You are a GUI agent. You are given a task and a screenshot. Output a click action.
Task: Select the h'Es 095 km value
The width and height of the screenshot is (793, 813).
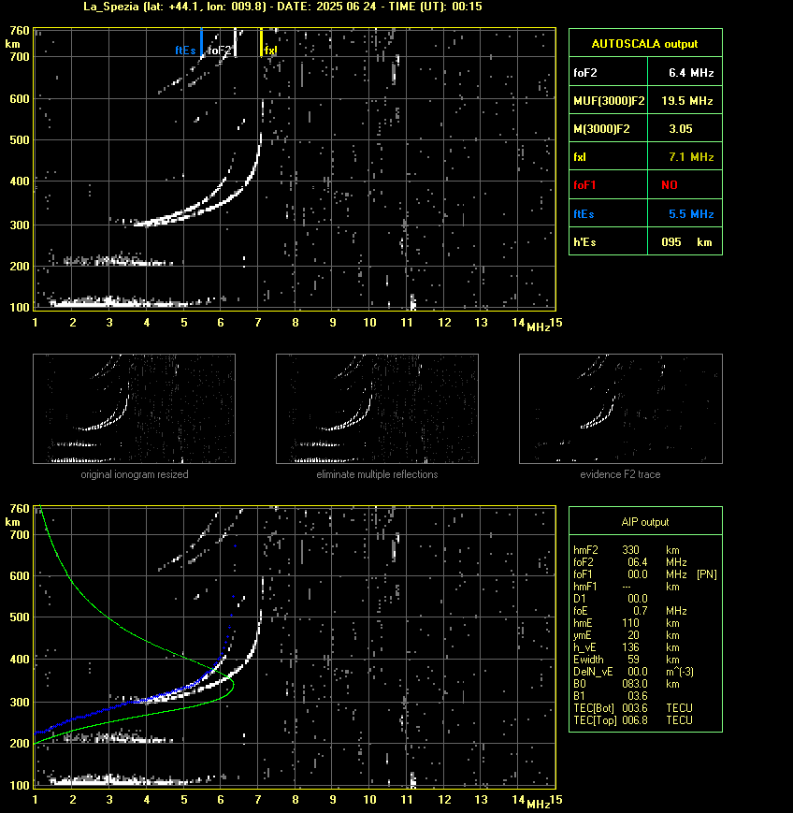[x=686, y=242]
